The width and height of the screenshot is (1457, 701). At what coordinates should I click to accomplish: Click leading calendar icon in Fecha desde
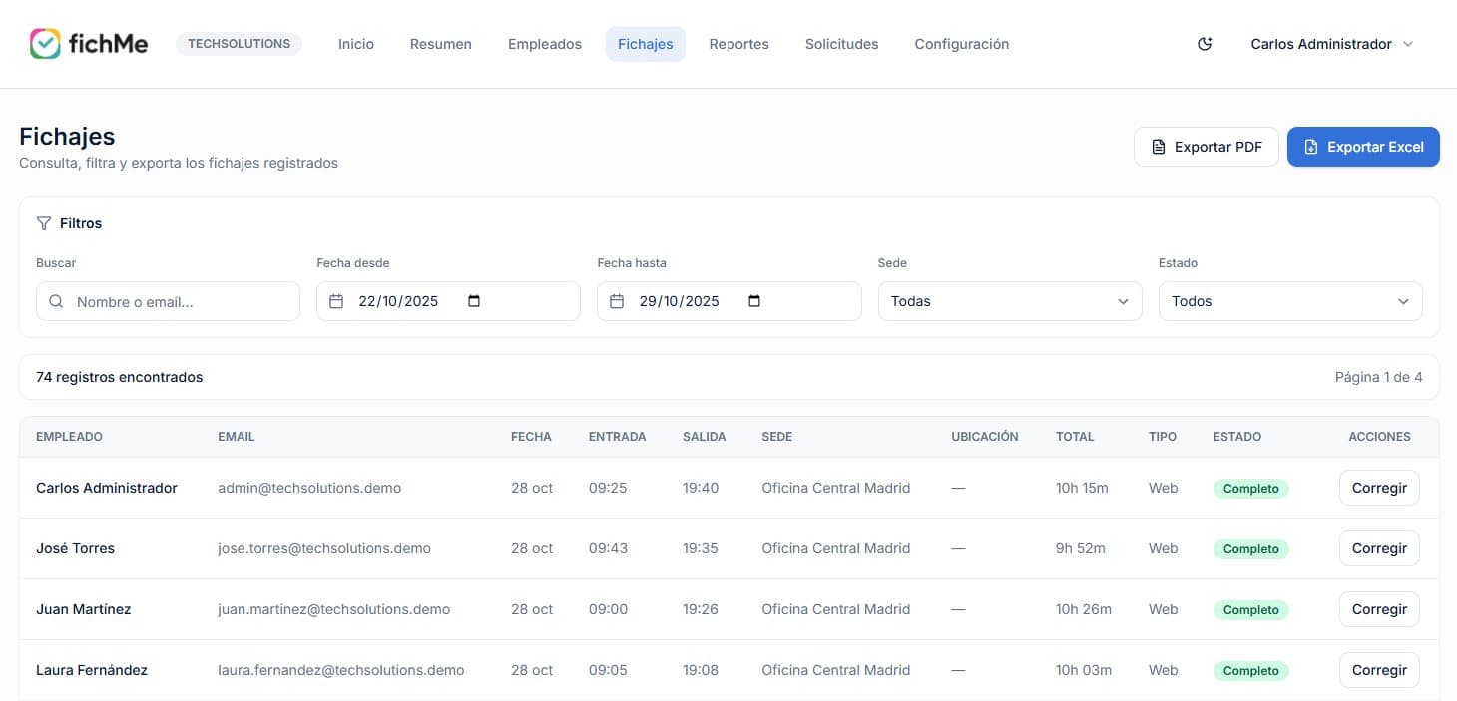(x=336, y=301)
